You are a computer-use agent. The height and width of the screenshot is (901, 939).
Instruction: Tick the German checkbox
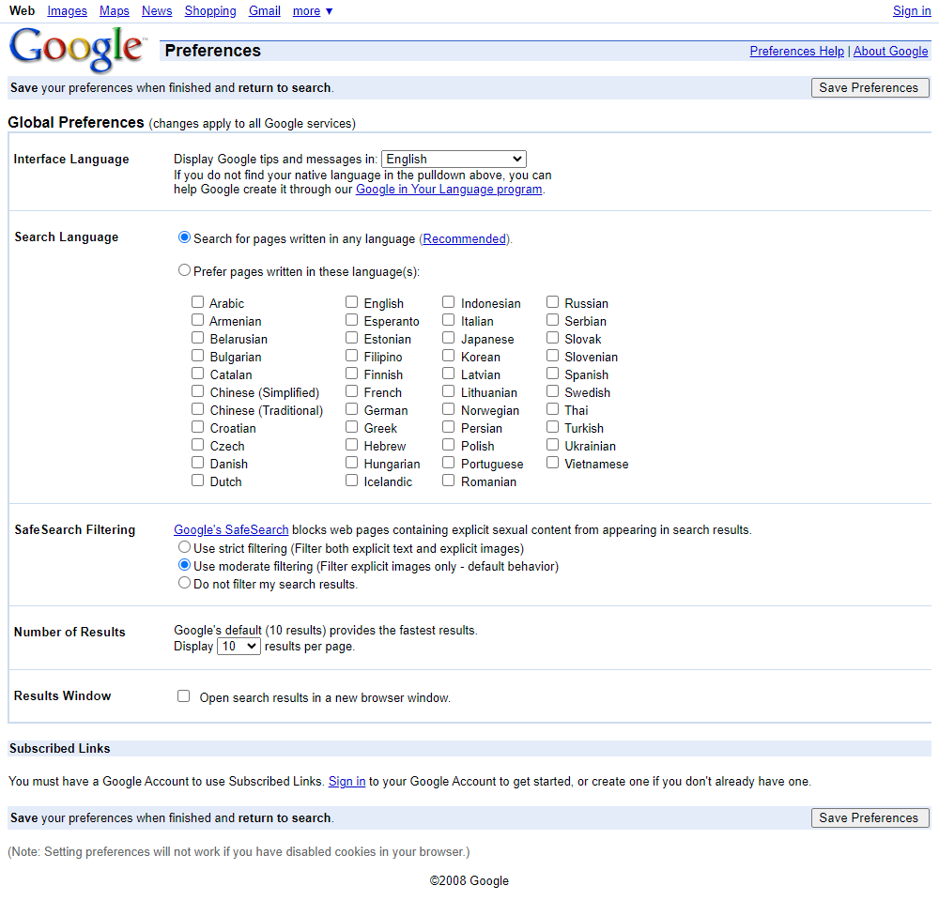(351, 409)
